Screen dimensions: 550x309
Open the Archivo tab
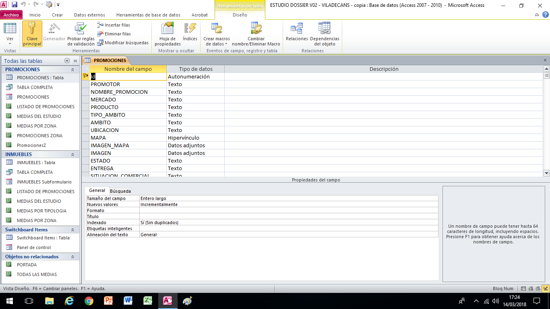tap(11, 15)
